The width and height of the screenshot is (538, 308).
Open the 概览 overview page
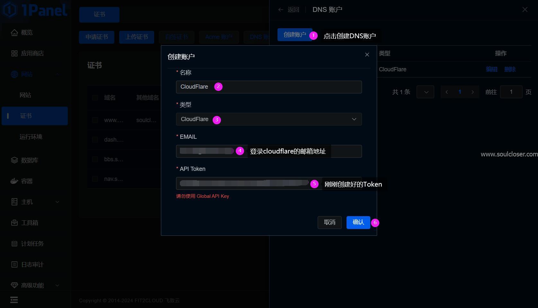[22, 32]
